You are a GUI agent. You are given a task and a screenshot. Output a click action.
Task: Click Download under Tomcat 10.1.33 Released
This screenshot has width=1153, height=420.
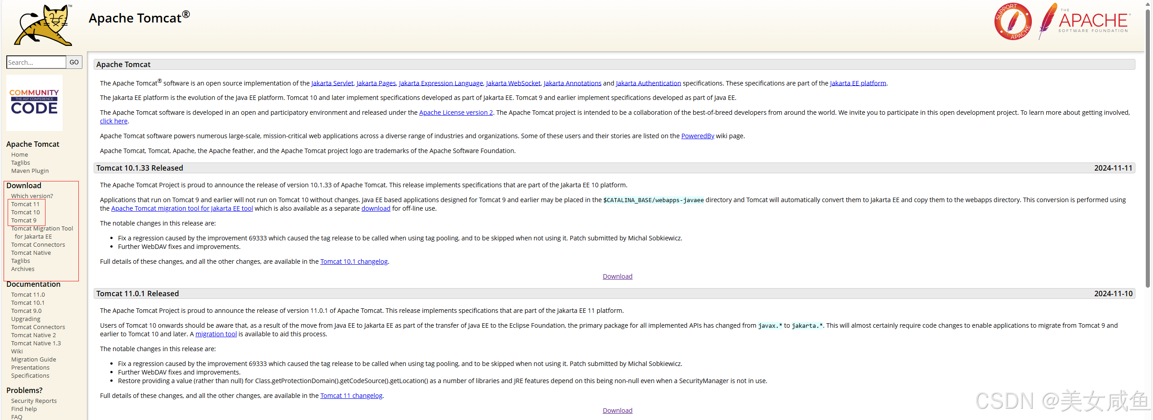pos(617,276)
